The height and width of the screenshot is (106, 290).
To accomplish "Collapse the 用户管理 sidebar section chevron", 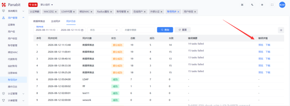I will tap(23, 18).
